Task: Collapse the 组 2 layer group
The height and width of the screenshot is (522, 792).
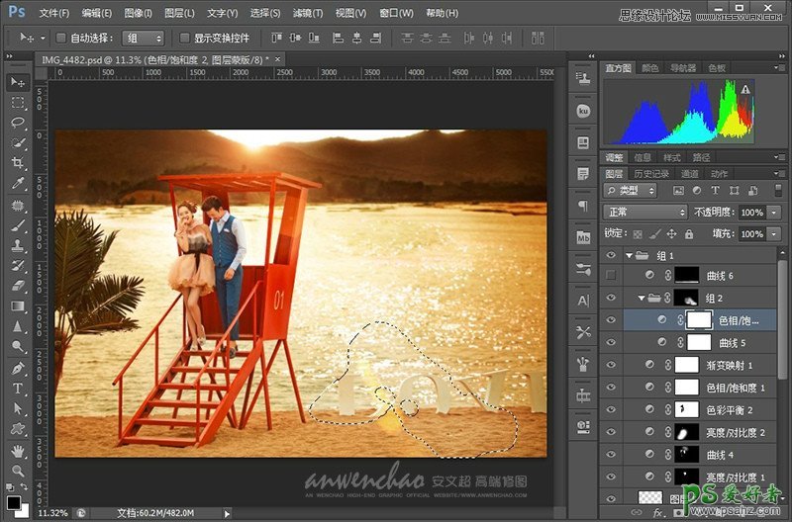Action: (x=641, y=298)
